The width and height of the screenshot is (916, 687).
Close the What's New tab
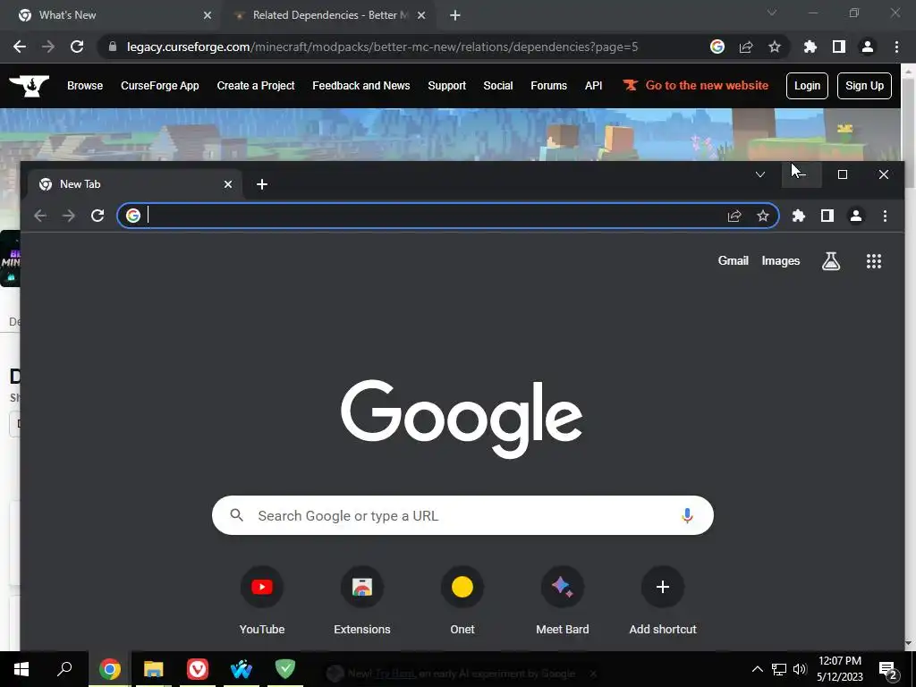(208, 15)
